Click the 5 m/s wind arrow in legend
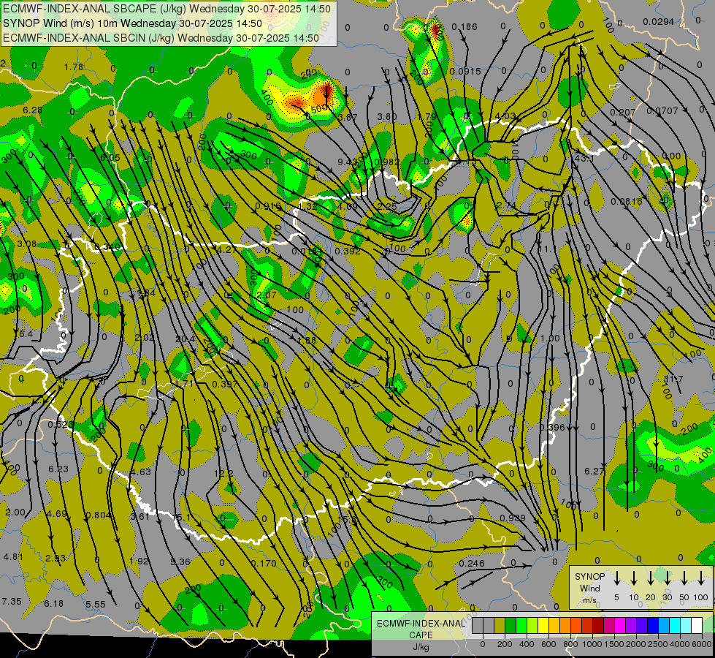 point(616,578)
